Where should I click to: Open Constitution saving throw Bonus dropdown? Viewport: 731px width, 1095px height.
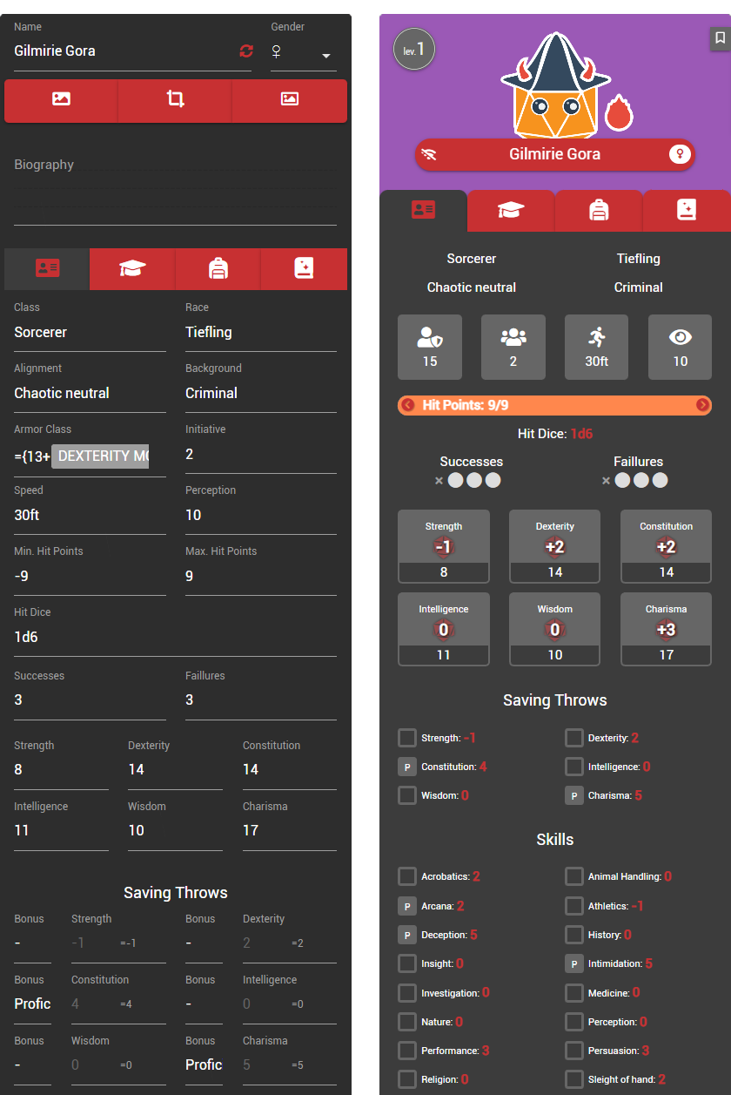pyautogui.click(x=32, y=1004)
